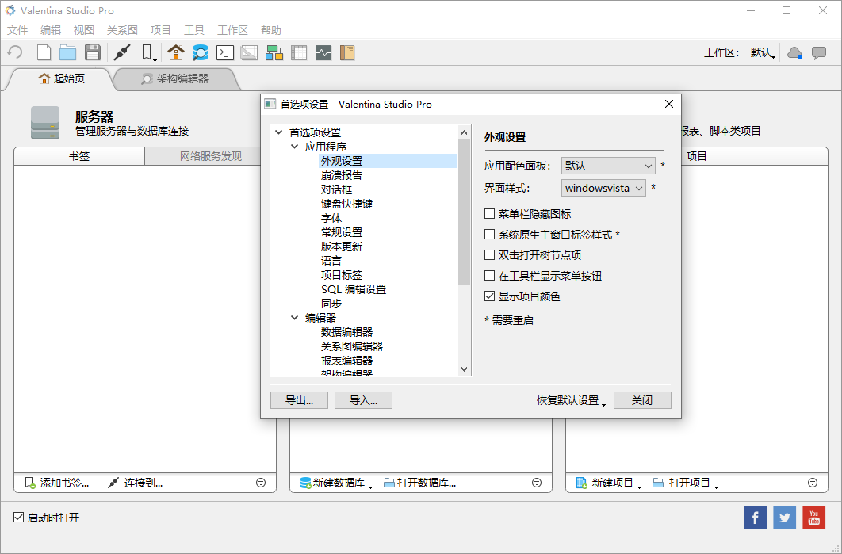Click the new document icon in the toolbar
The width and height of the screenshot is (842, 554).
(x=44, y=52)
